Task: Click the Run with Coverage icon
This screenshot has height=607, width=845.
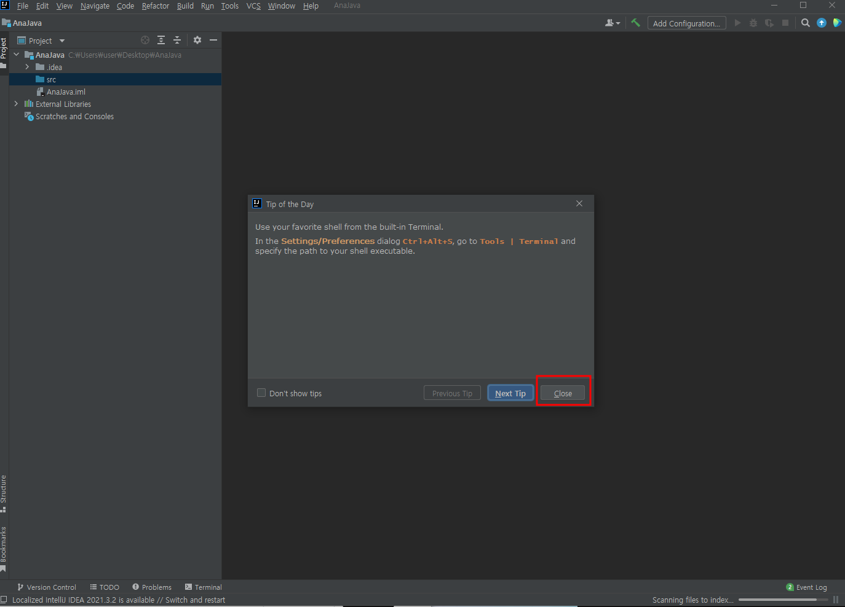Action: [x=769, y=23]
